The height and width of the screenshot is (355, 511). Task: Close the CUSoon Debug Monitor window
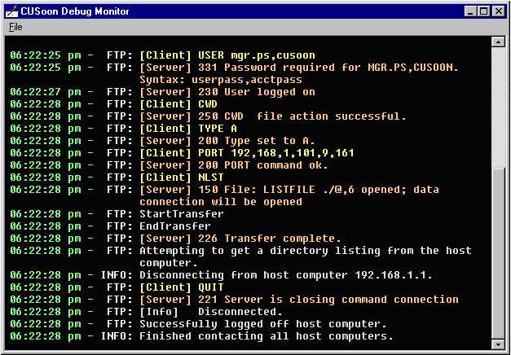pyautogui.click(x=498, y=11)
